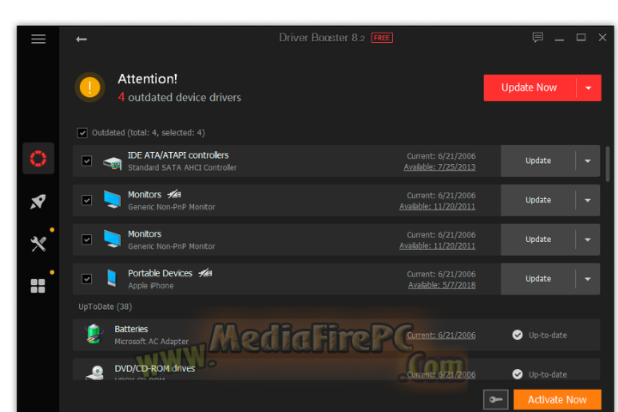Click the Batteries Up-to-date check icon

[x=517, y=335]
